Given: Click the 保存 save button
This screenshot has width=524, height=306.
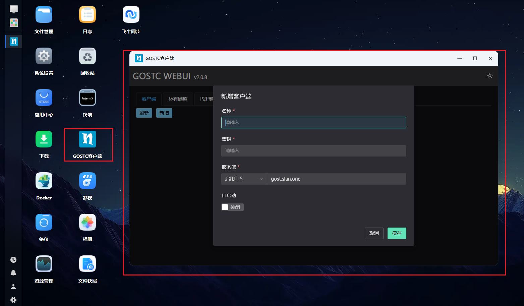Looking at the screenshot, I should coord(397,233).
